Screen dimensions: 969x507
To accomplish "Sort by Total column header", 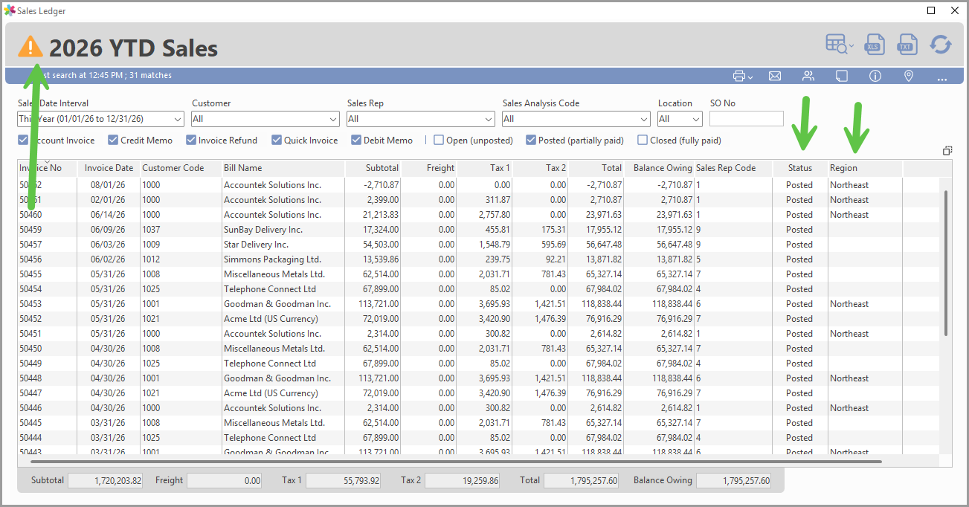I will coord(596,168).
